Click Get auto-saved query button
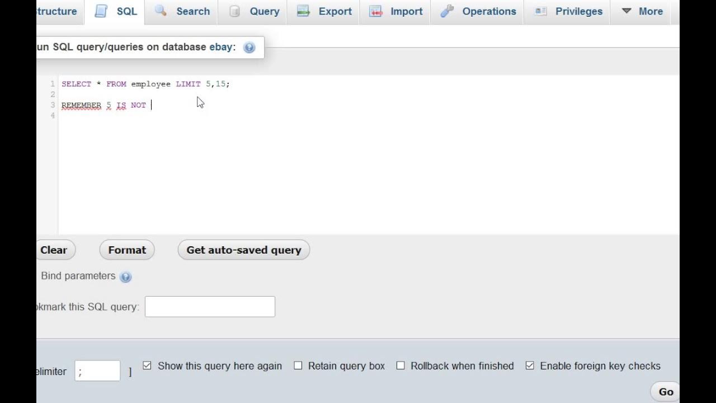 [244, 250]
